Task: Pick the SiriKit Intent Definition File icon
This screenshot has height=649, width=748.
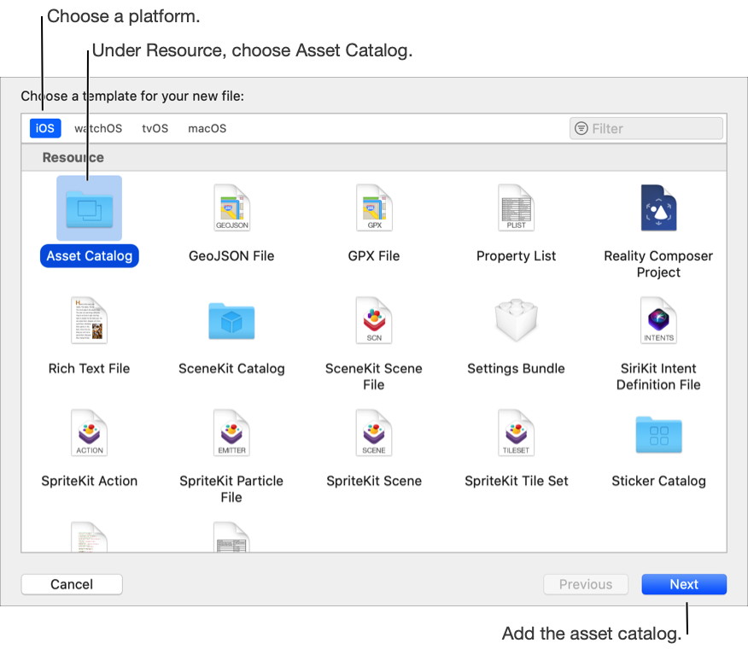Action: pos(658,321)
